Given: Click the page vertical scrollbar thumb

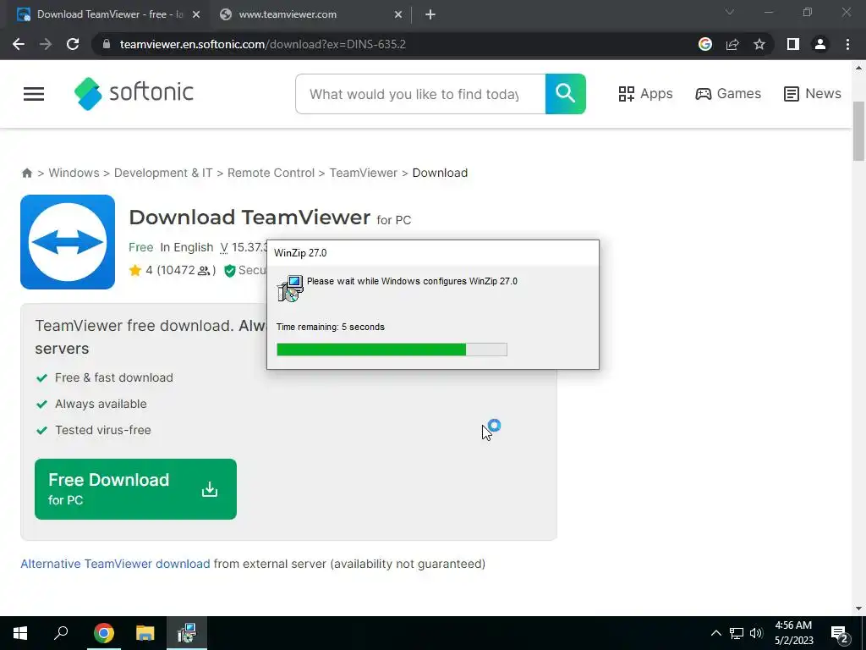Looking at the screenshot, I should click(x=859, y=131).
